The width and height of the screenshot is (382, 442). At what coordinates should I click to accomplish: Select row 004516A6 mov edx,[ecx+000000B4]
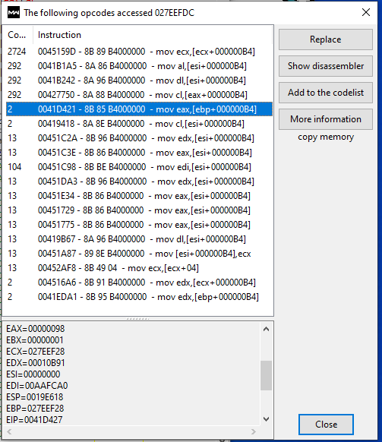point(139,283)
